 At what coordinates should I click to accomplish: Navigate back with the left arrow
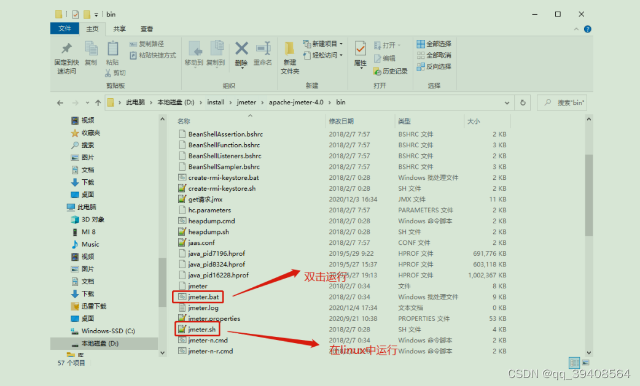[60, 102]
